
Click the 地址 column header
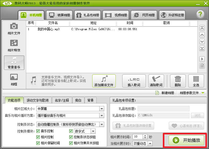93,23
